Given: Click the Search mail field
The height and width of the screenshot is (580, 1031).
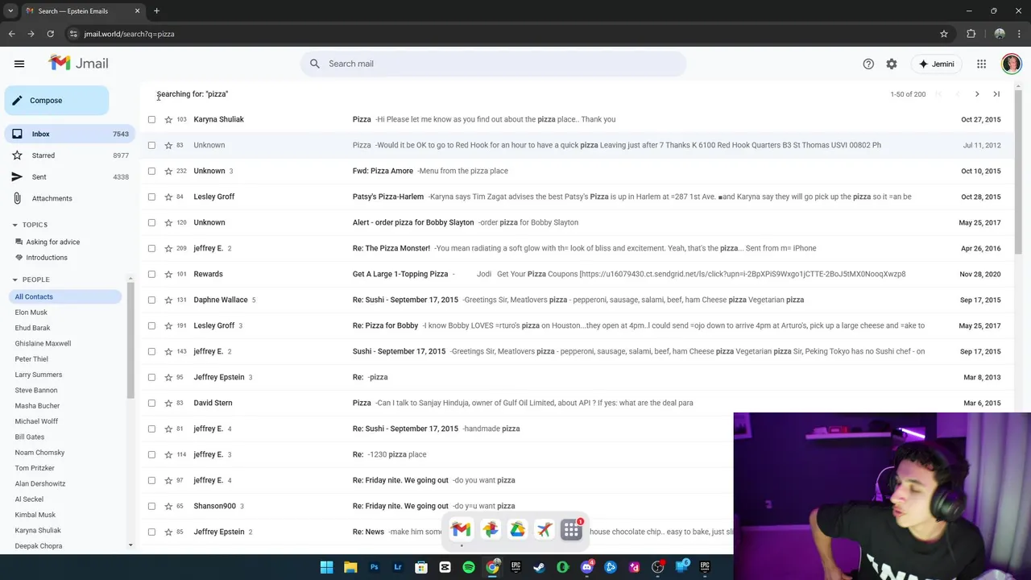Looking at the screenshot, I should tap(493, 64).
